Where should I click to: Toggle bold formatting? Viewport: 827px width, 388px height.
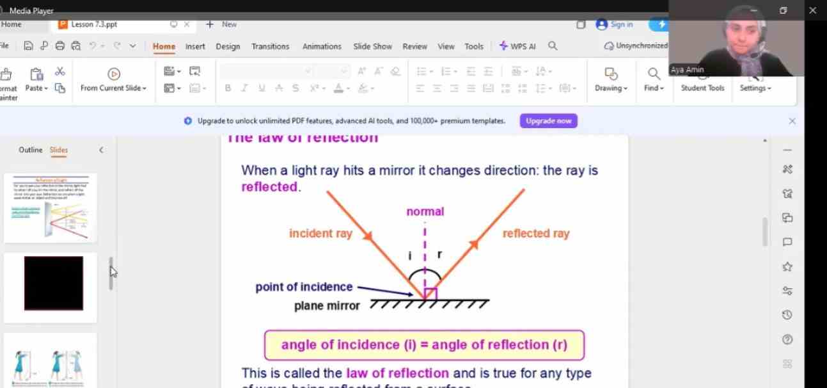[x=228, y=88]
